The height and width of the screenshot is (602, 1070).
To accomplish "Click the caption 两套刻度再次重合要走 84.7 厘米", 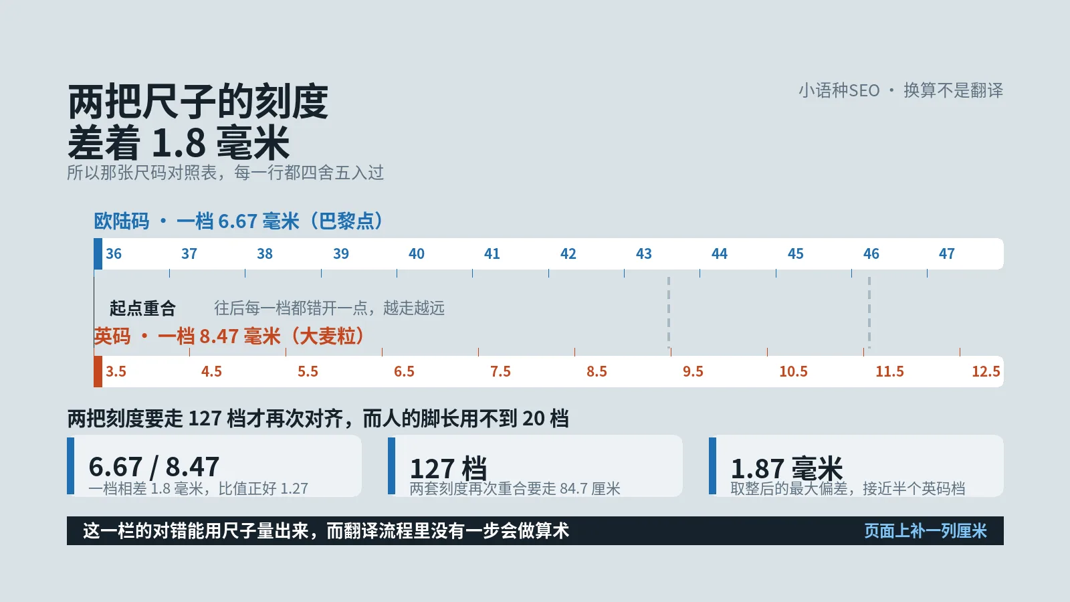I will pos(515,488).
